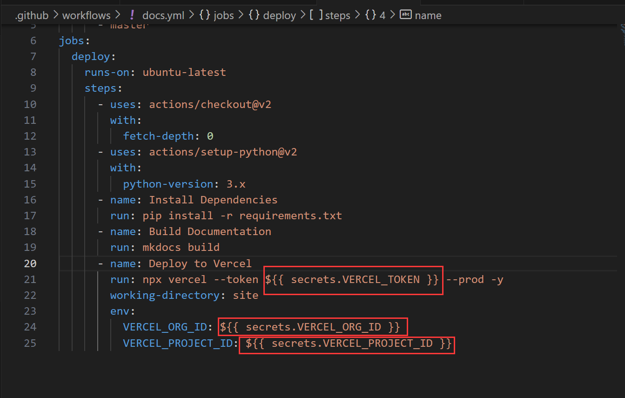625x398 pixels.
Task: Click the YAML exclamation icon in the breadcrumb
Action: pos(132,15)
